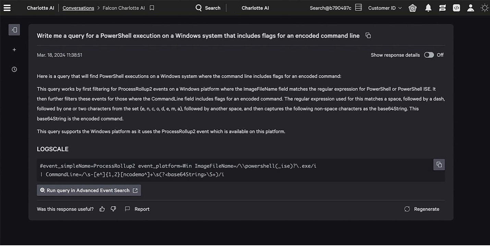Start a new conversation with the plus icon
490x247 pixels.
(x=14, y=50)
